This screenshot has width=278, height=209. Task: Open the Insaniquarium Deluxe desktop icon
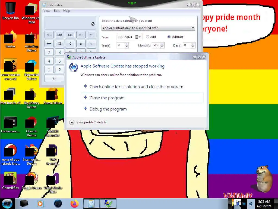click(x=31, y=155)
